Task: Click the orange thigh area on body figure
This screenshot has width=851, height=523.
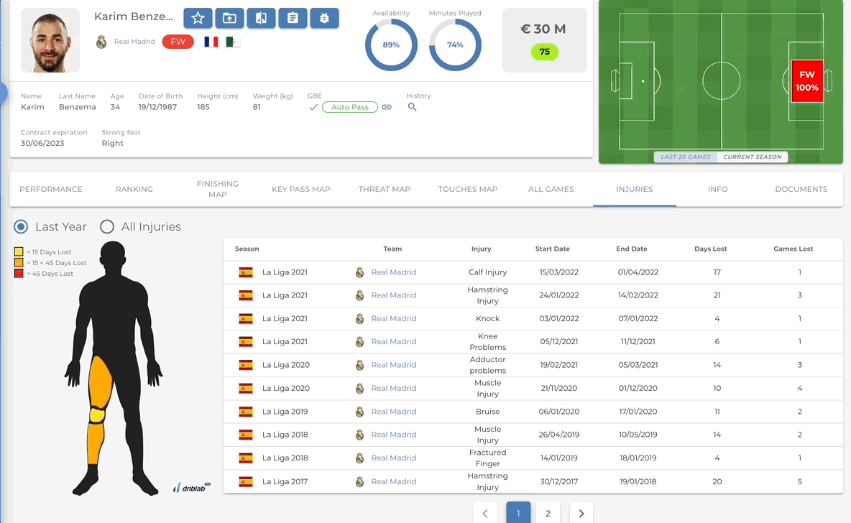Action: (x=100, y=382)
